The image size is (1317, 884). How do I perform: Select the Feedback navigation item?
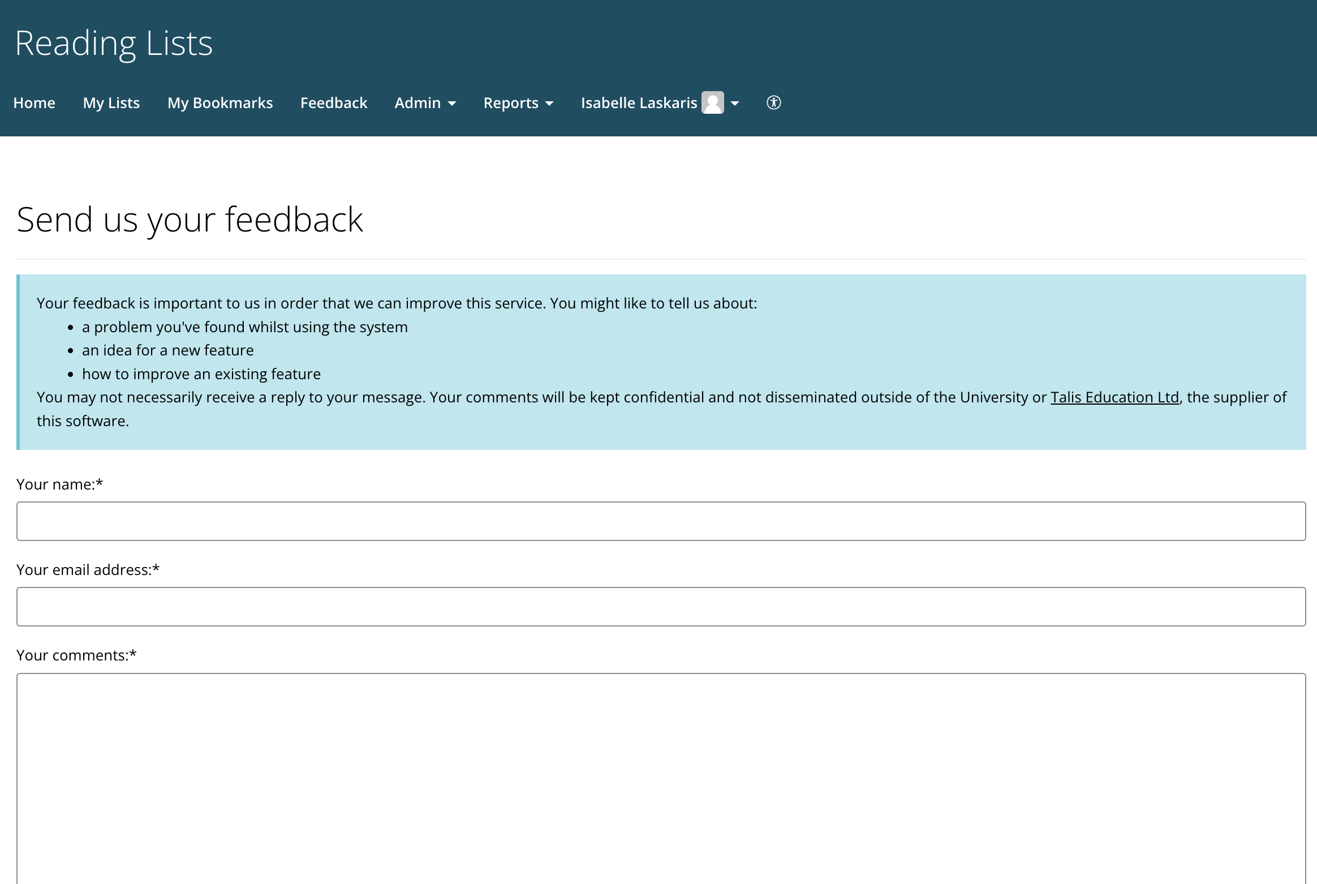click(x=334, y=103)
